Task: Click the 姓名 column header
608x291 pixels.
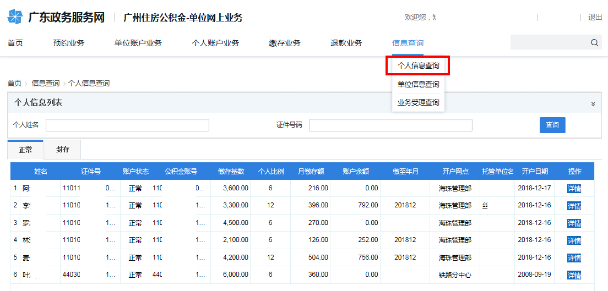Action: (41, 171)
